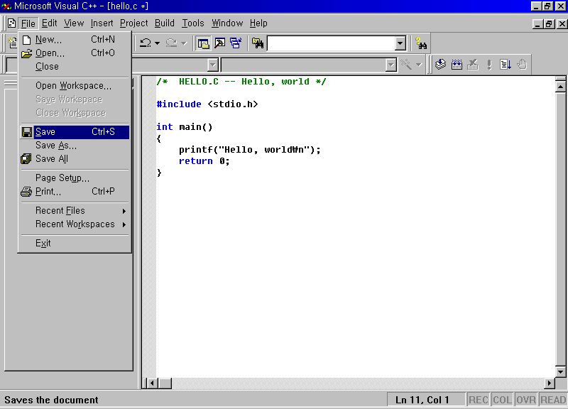Screen dimensions: 568x409
Task: Click the "printf" call in the code
Action: point(196,150)
